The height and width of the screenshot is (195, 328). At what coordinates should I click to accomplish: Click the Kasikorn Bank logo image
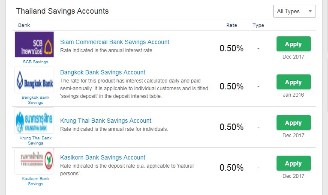(x=34, y=161)
